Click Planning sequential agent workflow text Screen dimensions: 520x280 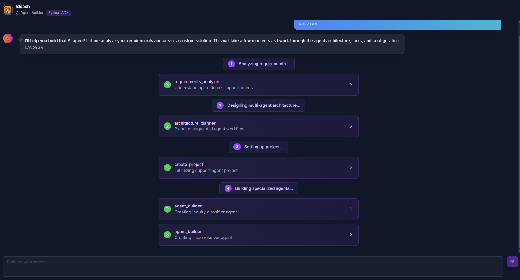point(209,129)
